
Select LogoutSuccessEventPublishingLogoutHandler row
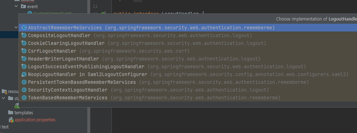188,67
